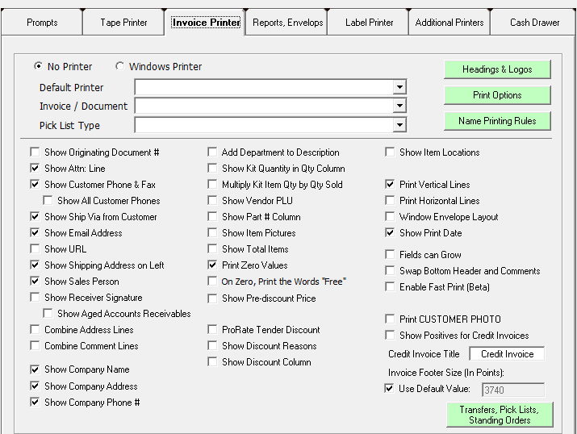577x434 pixels.
Task: Choose the Windows Printer radio option
Action: 119,66
